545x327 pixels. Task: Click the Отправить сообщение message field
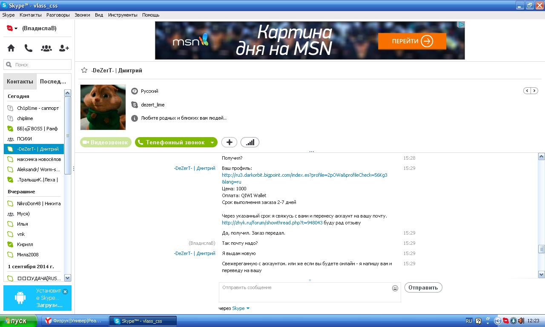pyautogui.click(x=310, y=292)
